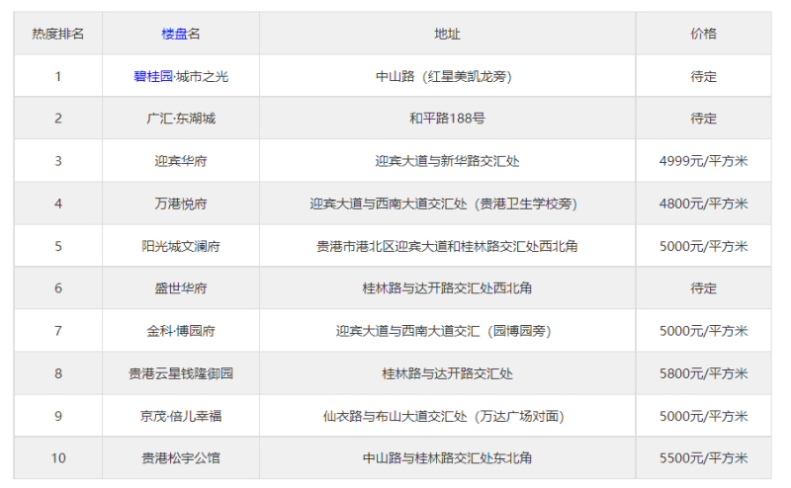791x488 pixels.
Task: Click price 5500元/平方米
Action: (x=703, y=457)
